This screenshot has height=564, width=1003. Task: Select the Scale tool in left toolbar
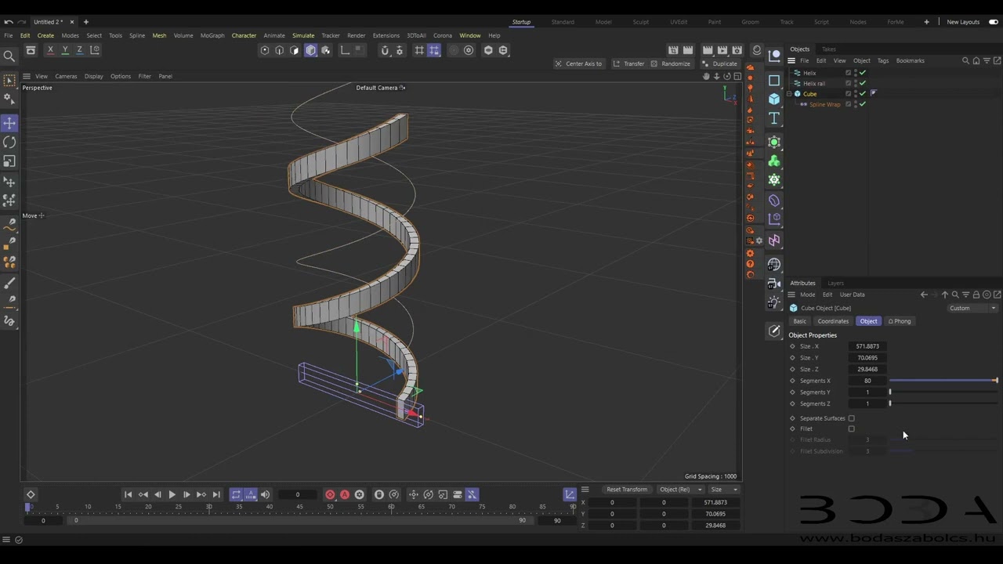click(x=9, y=161)
